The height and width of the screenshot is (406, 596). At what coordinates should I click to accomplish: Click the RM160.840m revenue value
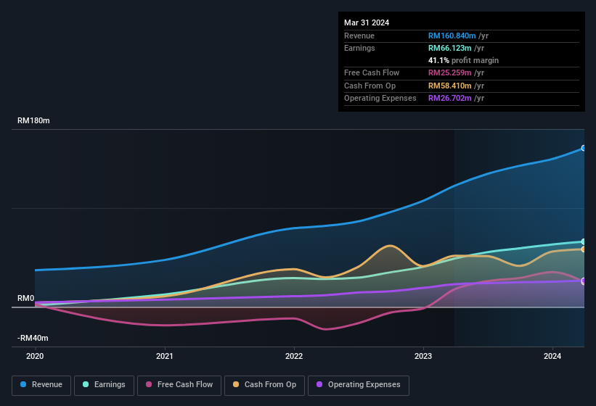(x=452, y=36)
